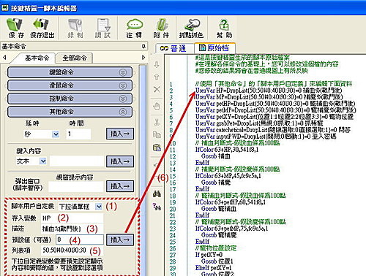The height and width of the screenshot is (276, 366).
Task: Click the move-down arrow icon beside editor
Action: coord(157,65)
